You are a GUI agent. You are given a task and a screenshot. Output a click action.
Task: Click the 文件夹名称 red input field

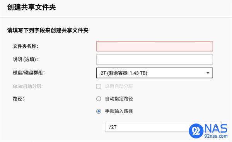coord(155,46)
